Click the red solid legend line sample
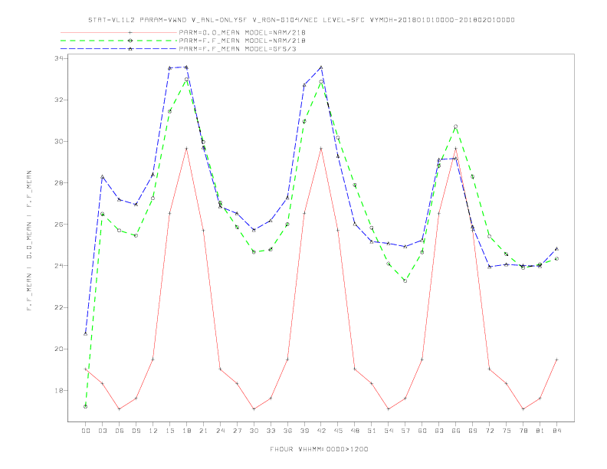The width and height of the screenshot is (607, 469). pyautogui.click(x=119, y=32)
